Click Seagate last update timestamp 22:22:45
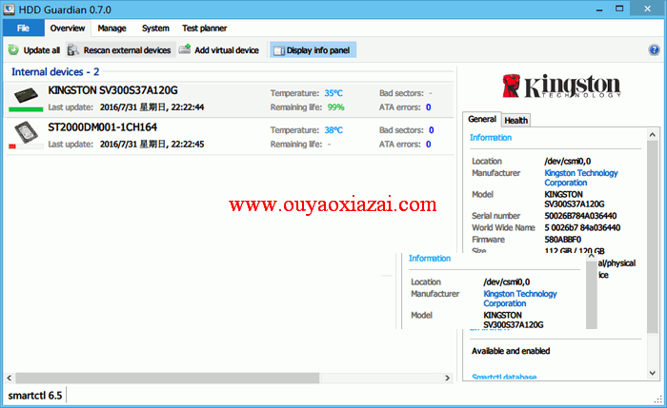This screenshot has width=667, height=408. 152,145
